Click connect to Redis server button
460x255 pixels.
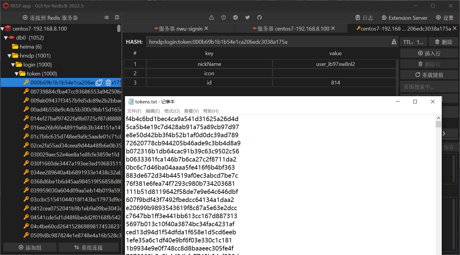coord(50,18)
